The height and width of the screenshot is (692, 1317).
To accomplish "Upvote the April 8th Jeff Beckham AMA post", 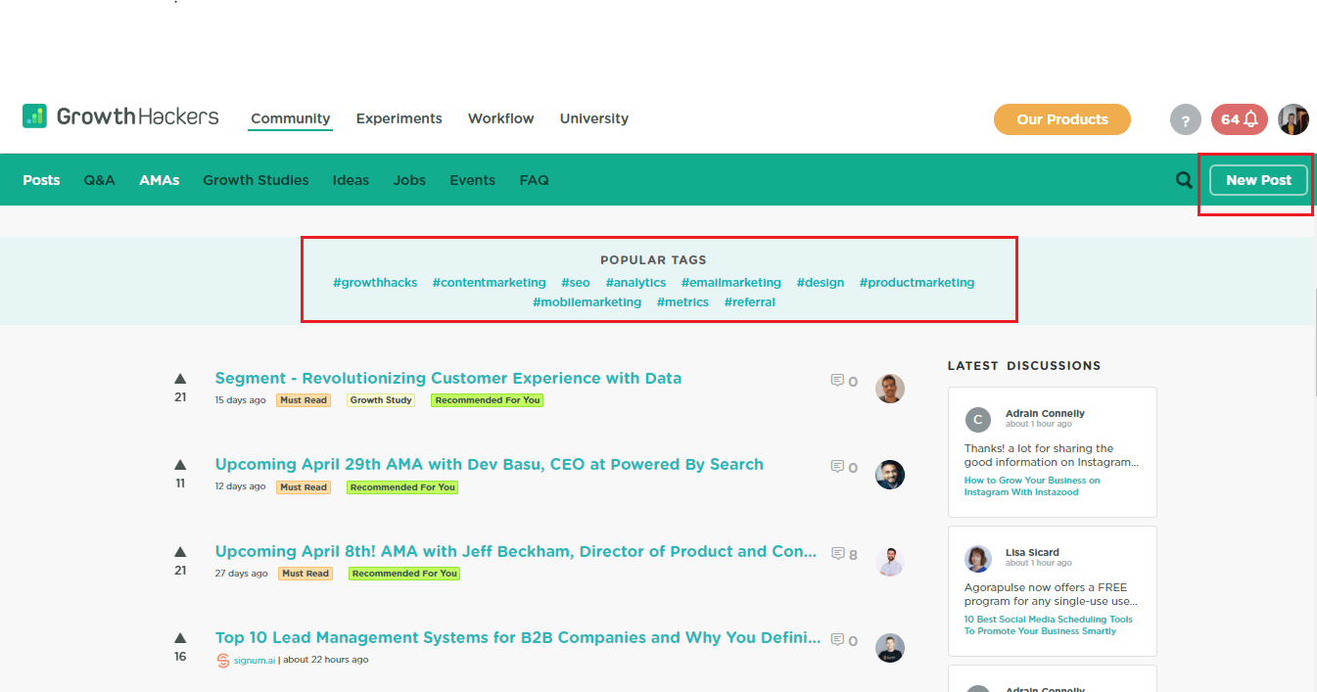I will click(x=180, y=551).
